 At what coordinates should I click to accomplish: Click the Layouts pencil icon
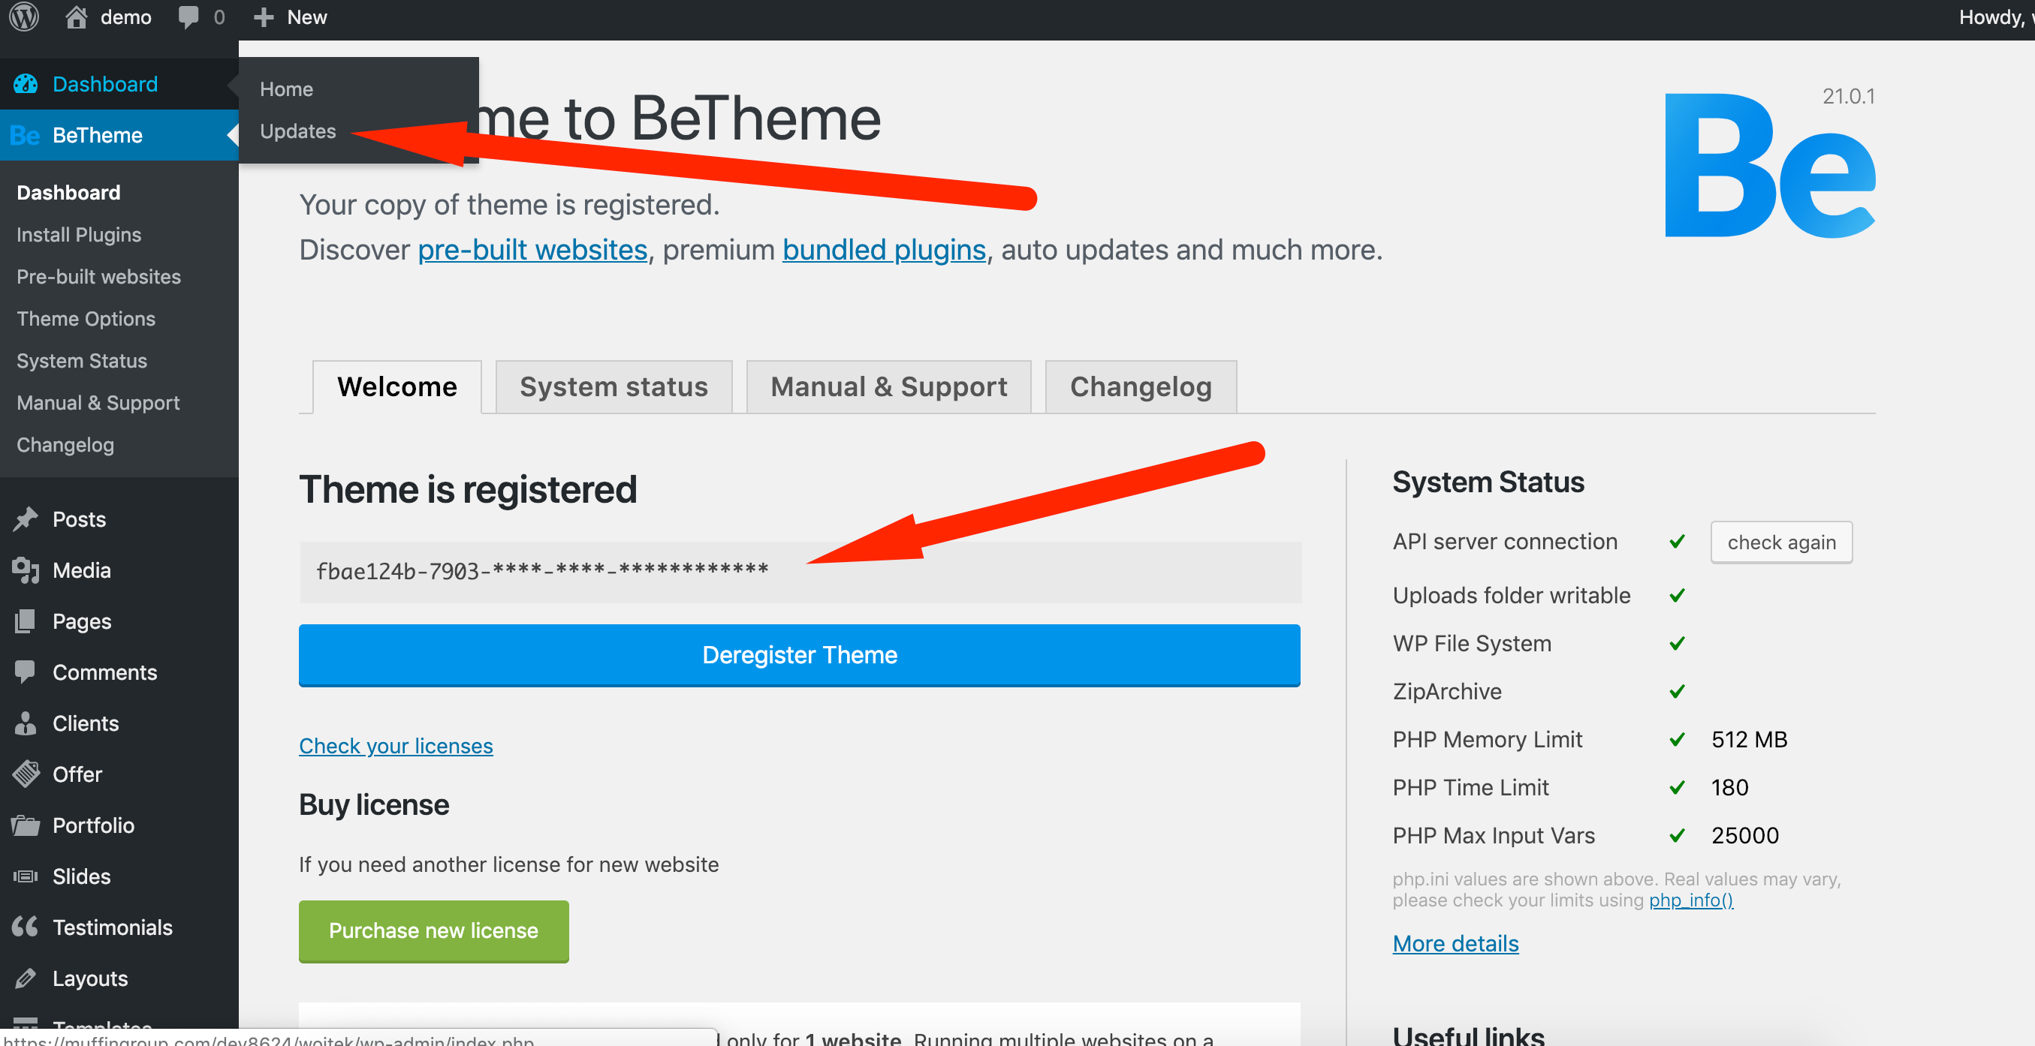(26, 978)
